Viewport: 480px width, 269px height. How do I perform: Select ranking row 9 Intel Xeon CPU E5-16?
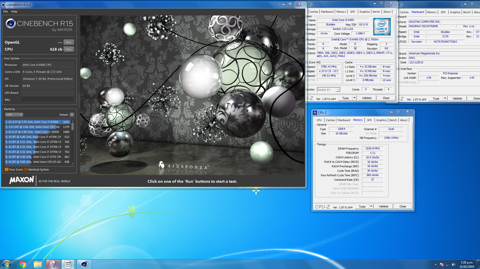(38, 162)
